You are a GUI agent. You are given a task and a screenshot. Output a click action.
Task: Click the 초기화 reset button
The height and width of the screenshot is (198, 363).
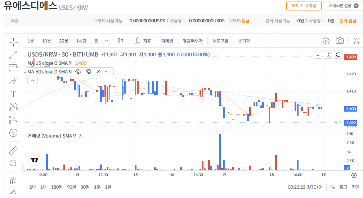pos(244,41)
